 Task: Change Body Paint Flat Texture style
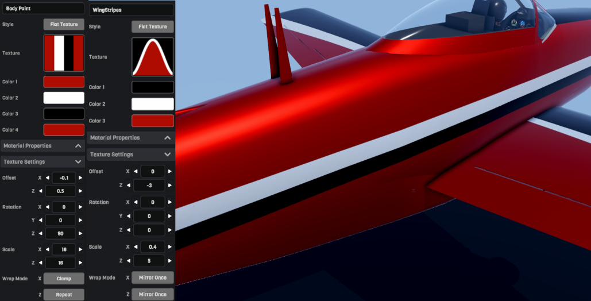point(64,24)
